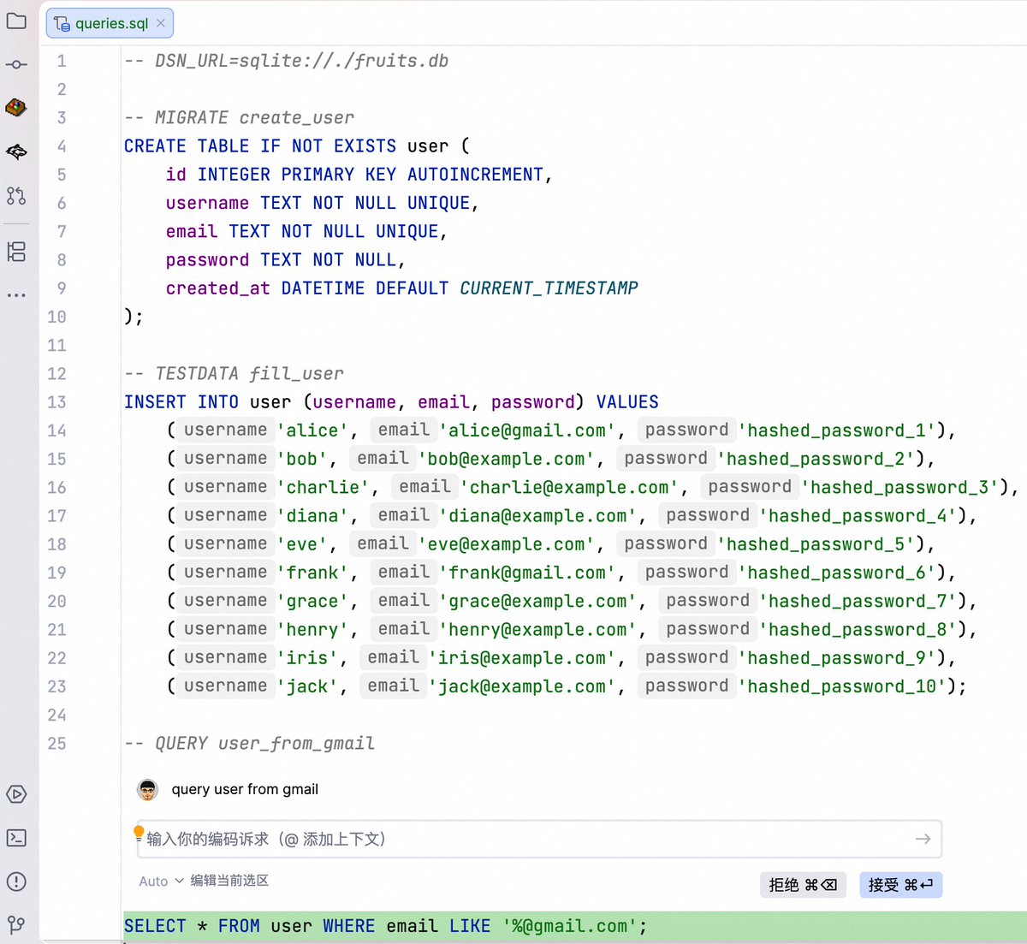Screen dimensions: 1027x944
Task: Click the QUERY user_from_gmail comment
Action: tap(250, 743)
